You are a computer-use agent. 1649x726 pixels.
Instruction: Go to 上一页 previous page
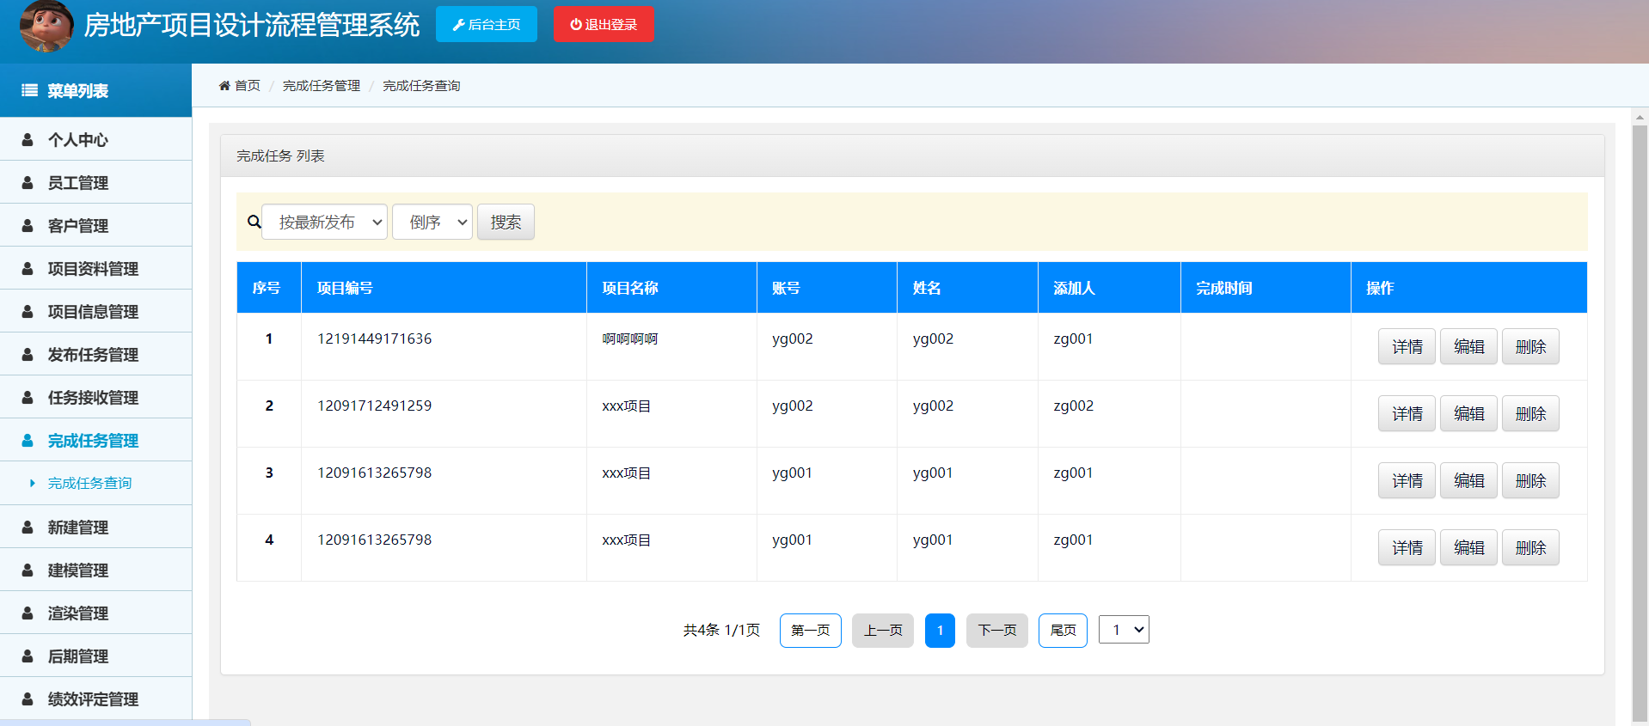pos(883,631)
